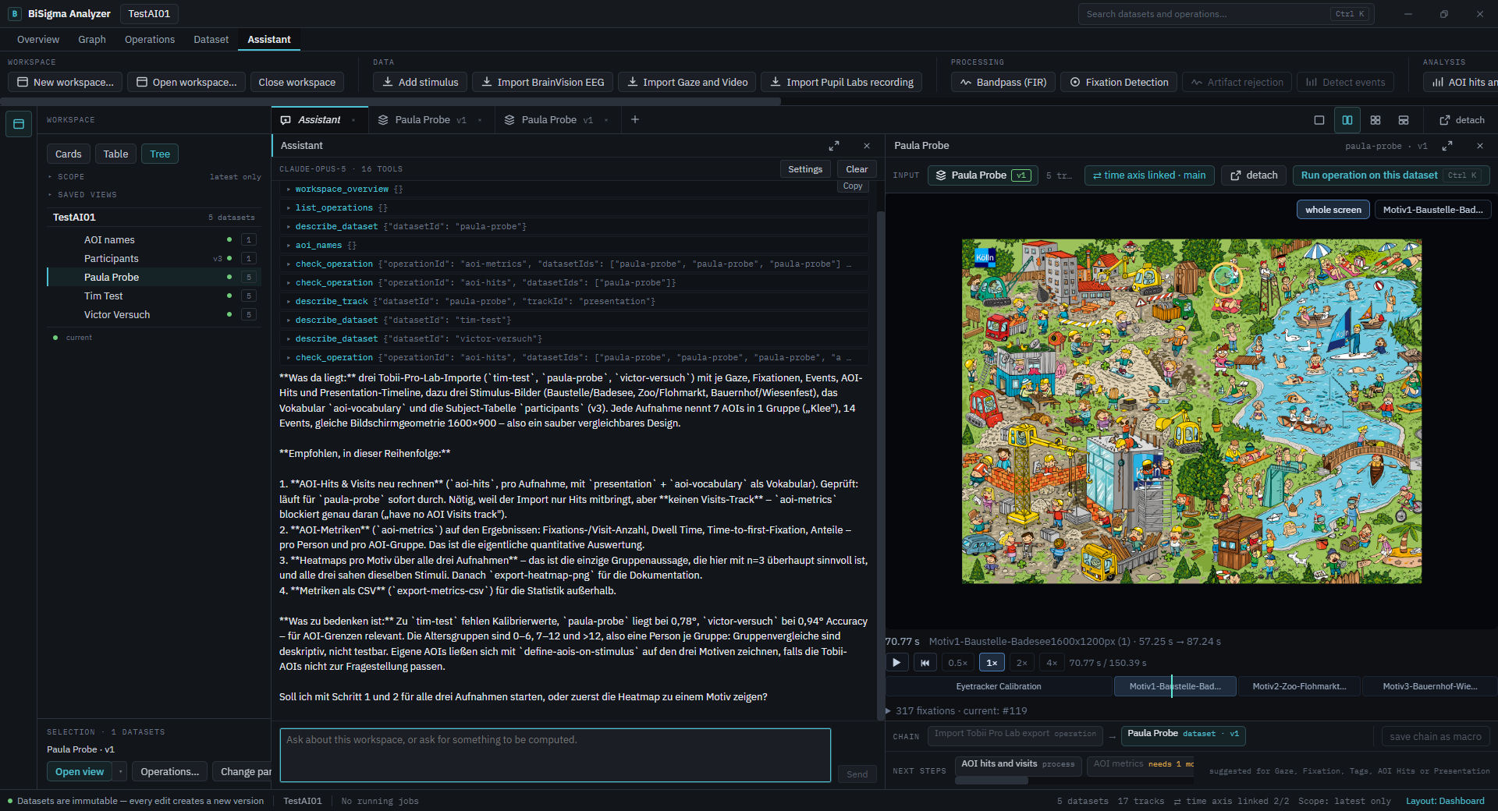This screenshot has height=811, width=1498.
Task: Click New workspace button
Action: point(66,82)
